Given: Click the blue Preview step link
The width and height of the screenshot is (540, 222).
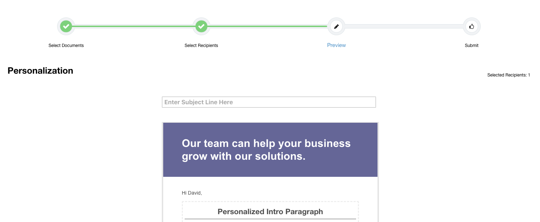Looking at the screenshot, I should coord(336,45).
